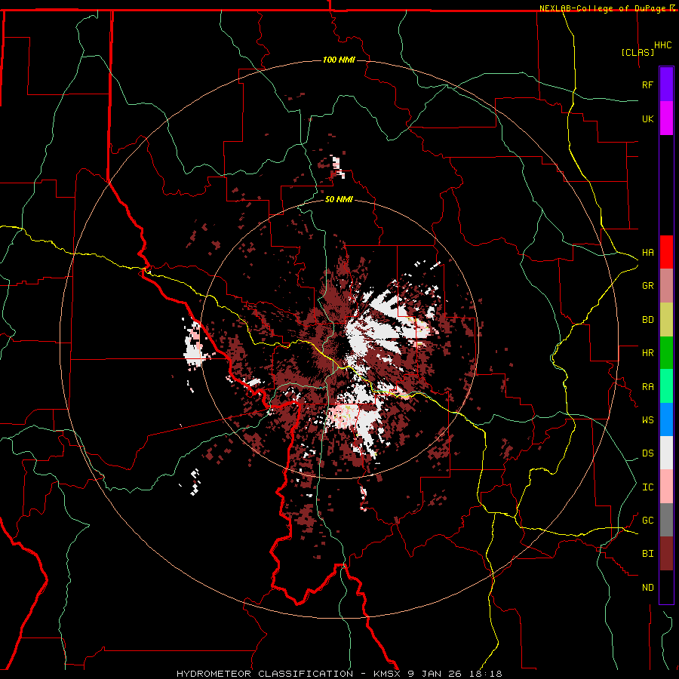Click the IC legend label
Viewport: 679px width, 679px height.
tap(647, 487)
